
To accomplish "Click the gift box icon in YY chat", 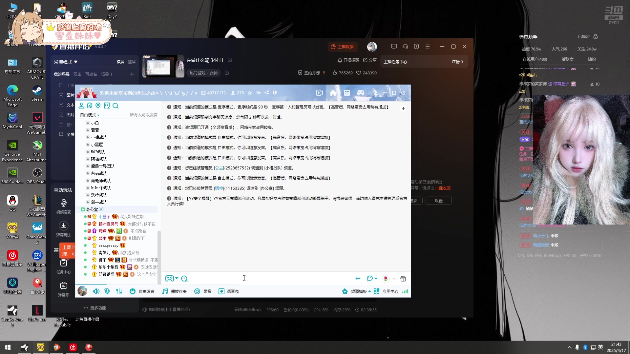I will (x=403, y=279).
